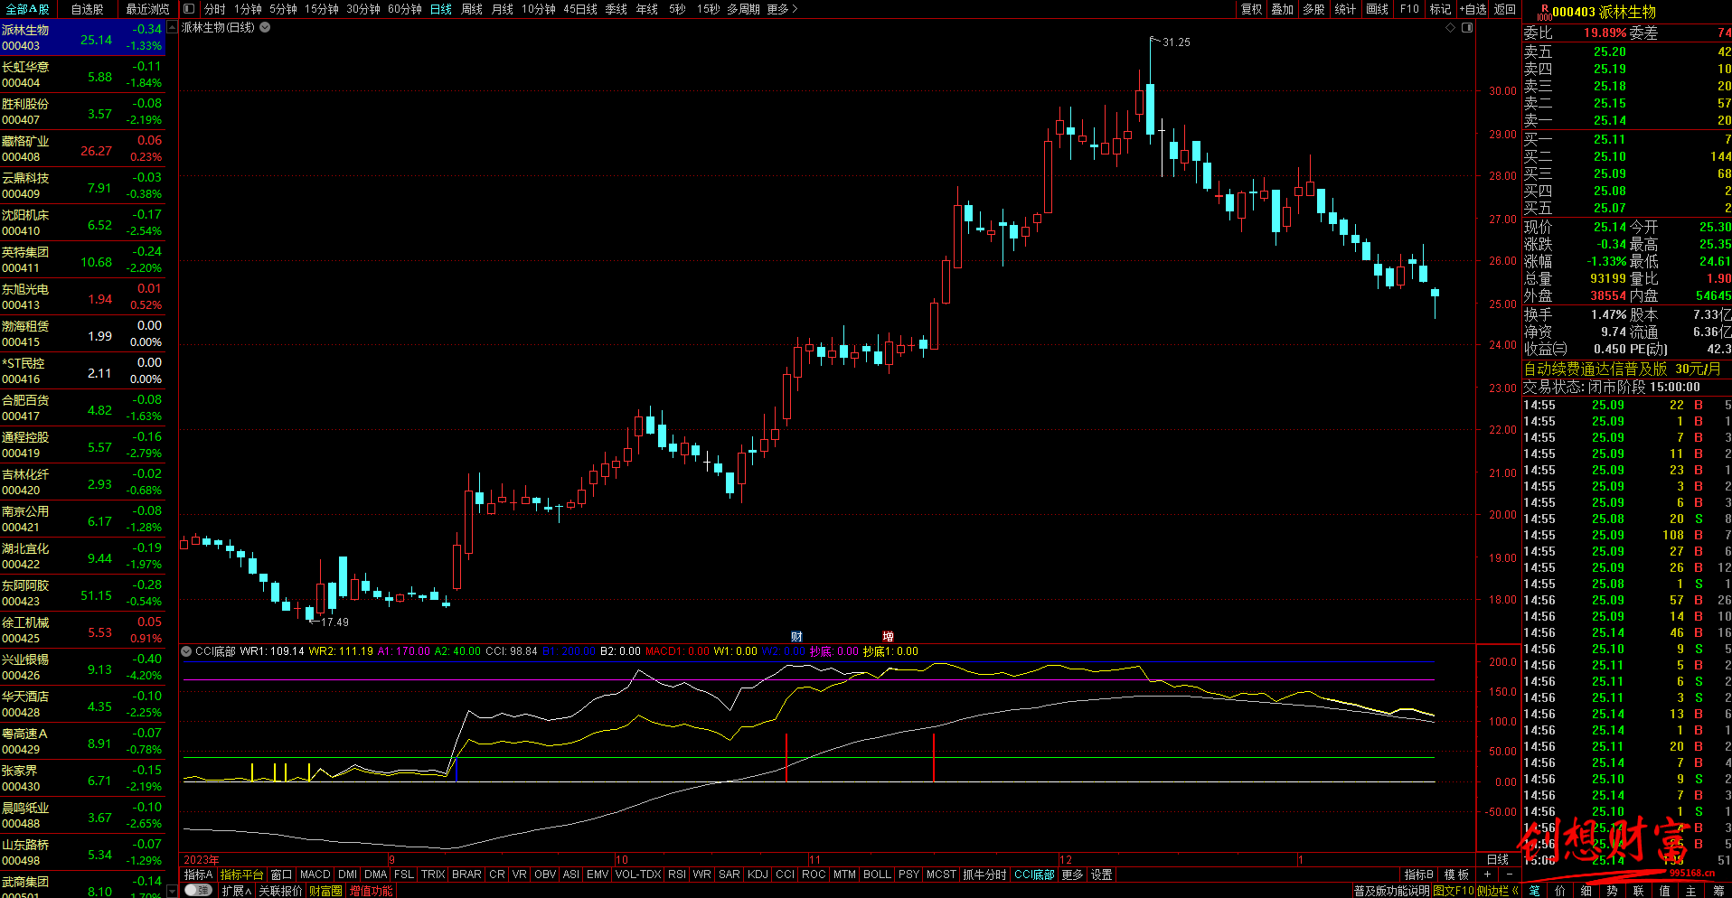Select the 15分钟 period
The height and width of the screenshot is (898, 1732).
[x=321, y=9]
